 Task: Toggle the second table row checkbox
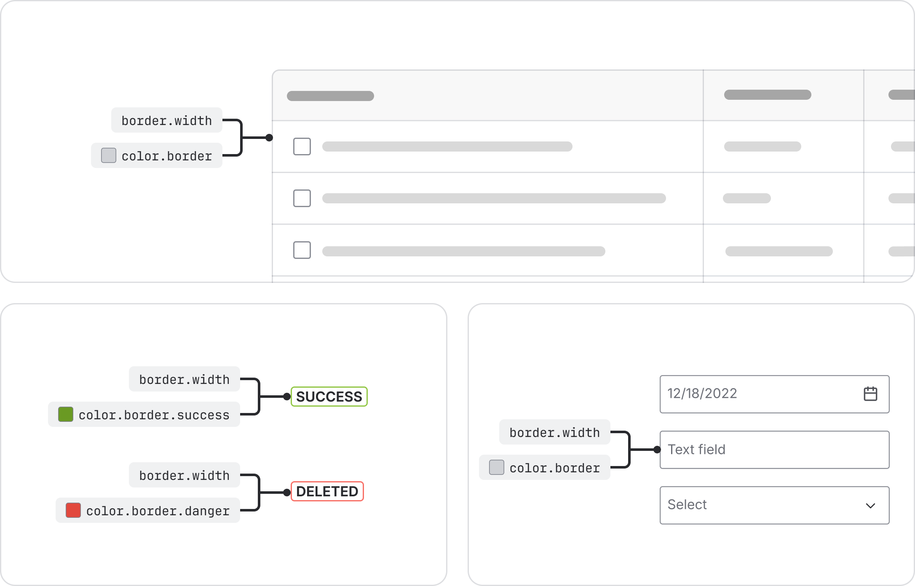[302, 198]
